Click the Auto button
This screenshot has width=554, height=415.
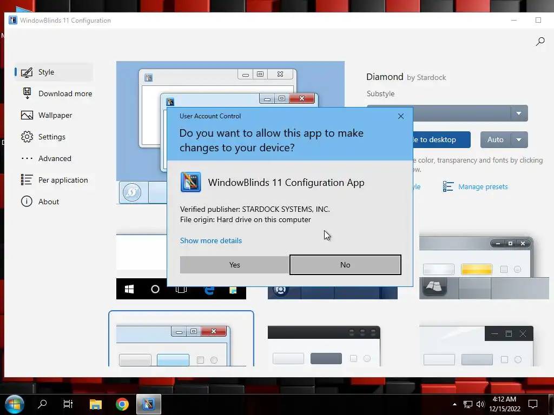(496, 140)
